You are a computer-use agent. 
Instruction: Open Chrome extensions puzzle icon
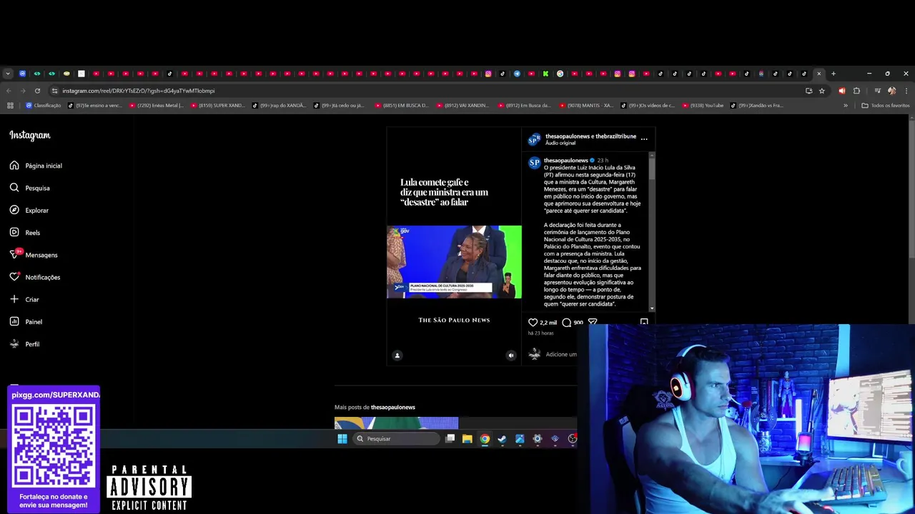pos(857,91)
